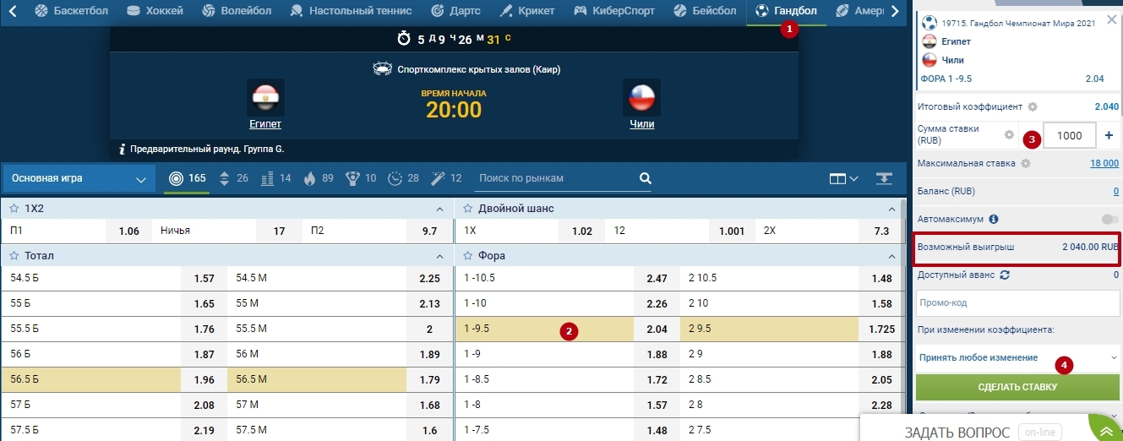Filter markets by flame icon 89
Screen dimensions: 1123x441
pos(319,178)
